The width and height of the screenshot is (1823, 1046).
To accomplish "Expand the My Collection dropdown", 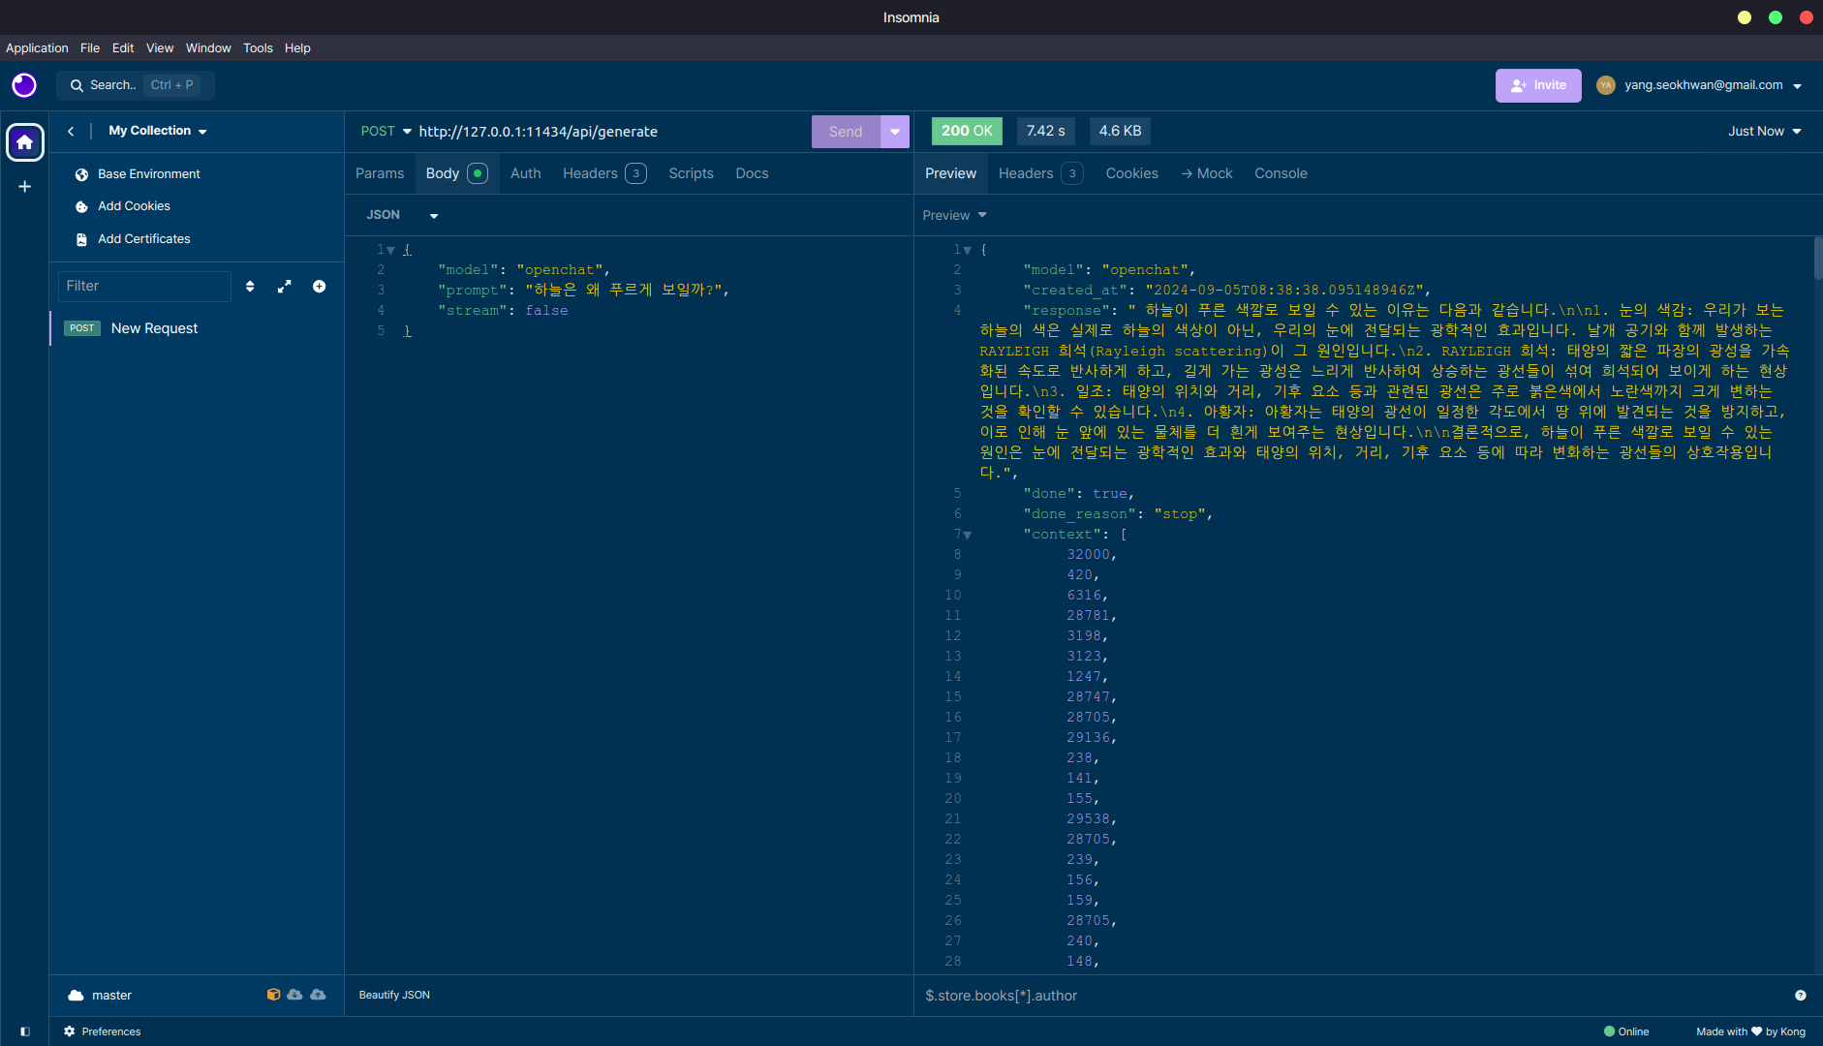I will click(158, 131).
